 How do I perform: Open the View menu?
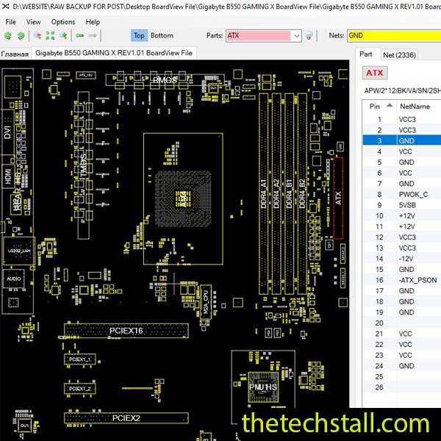coord(34,22)
